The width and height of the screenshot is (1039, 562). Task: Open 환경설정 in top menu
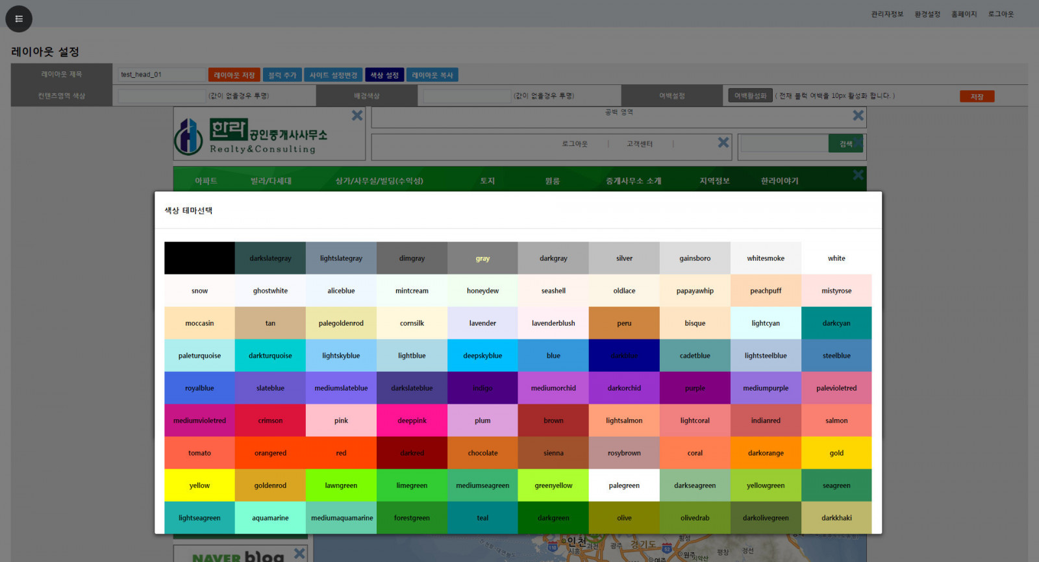coord(927,14)
